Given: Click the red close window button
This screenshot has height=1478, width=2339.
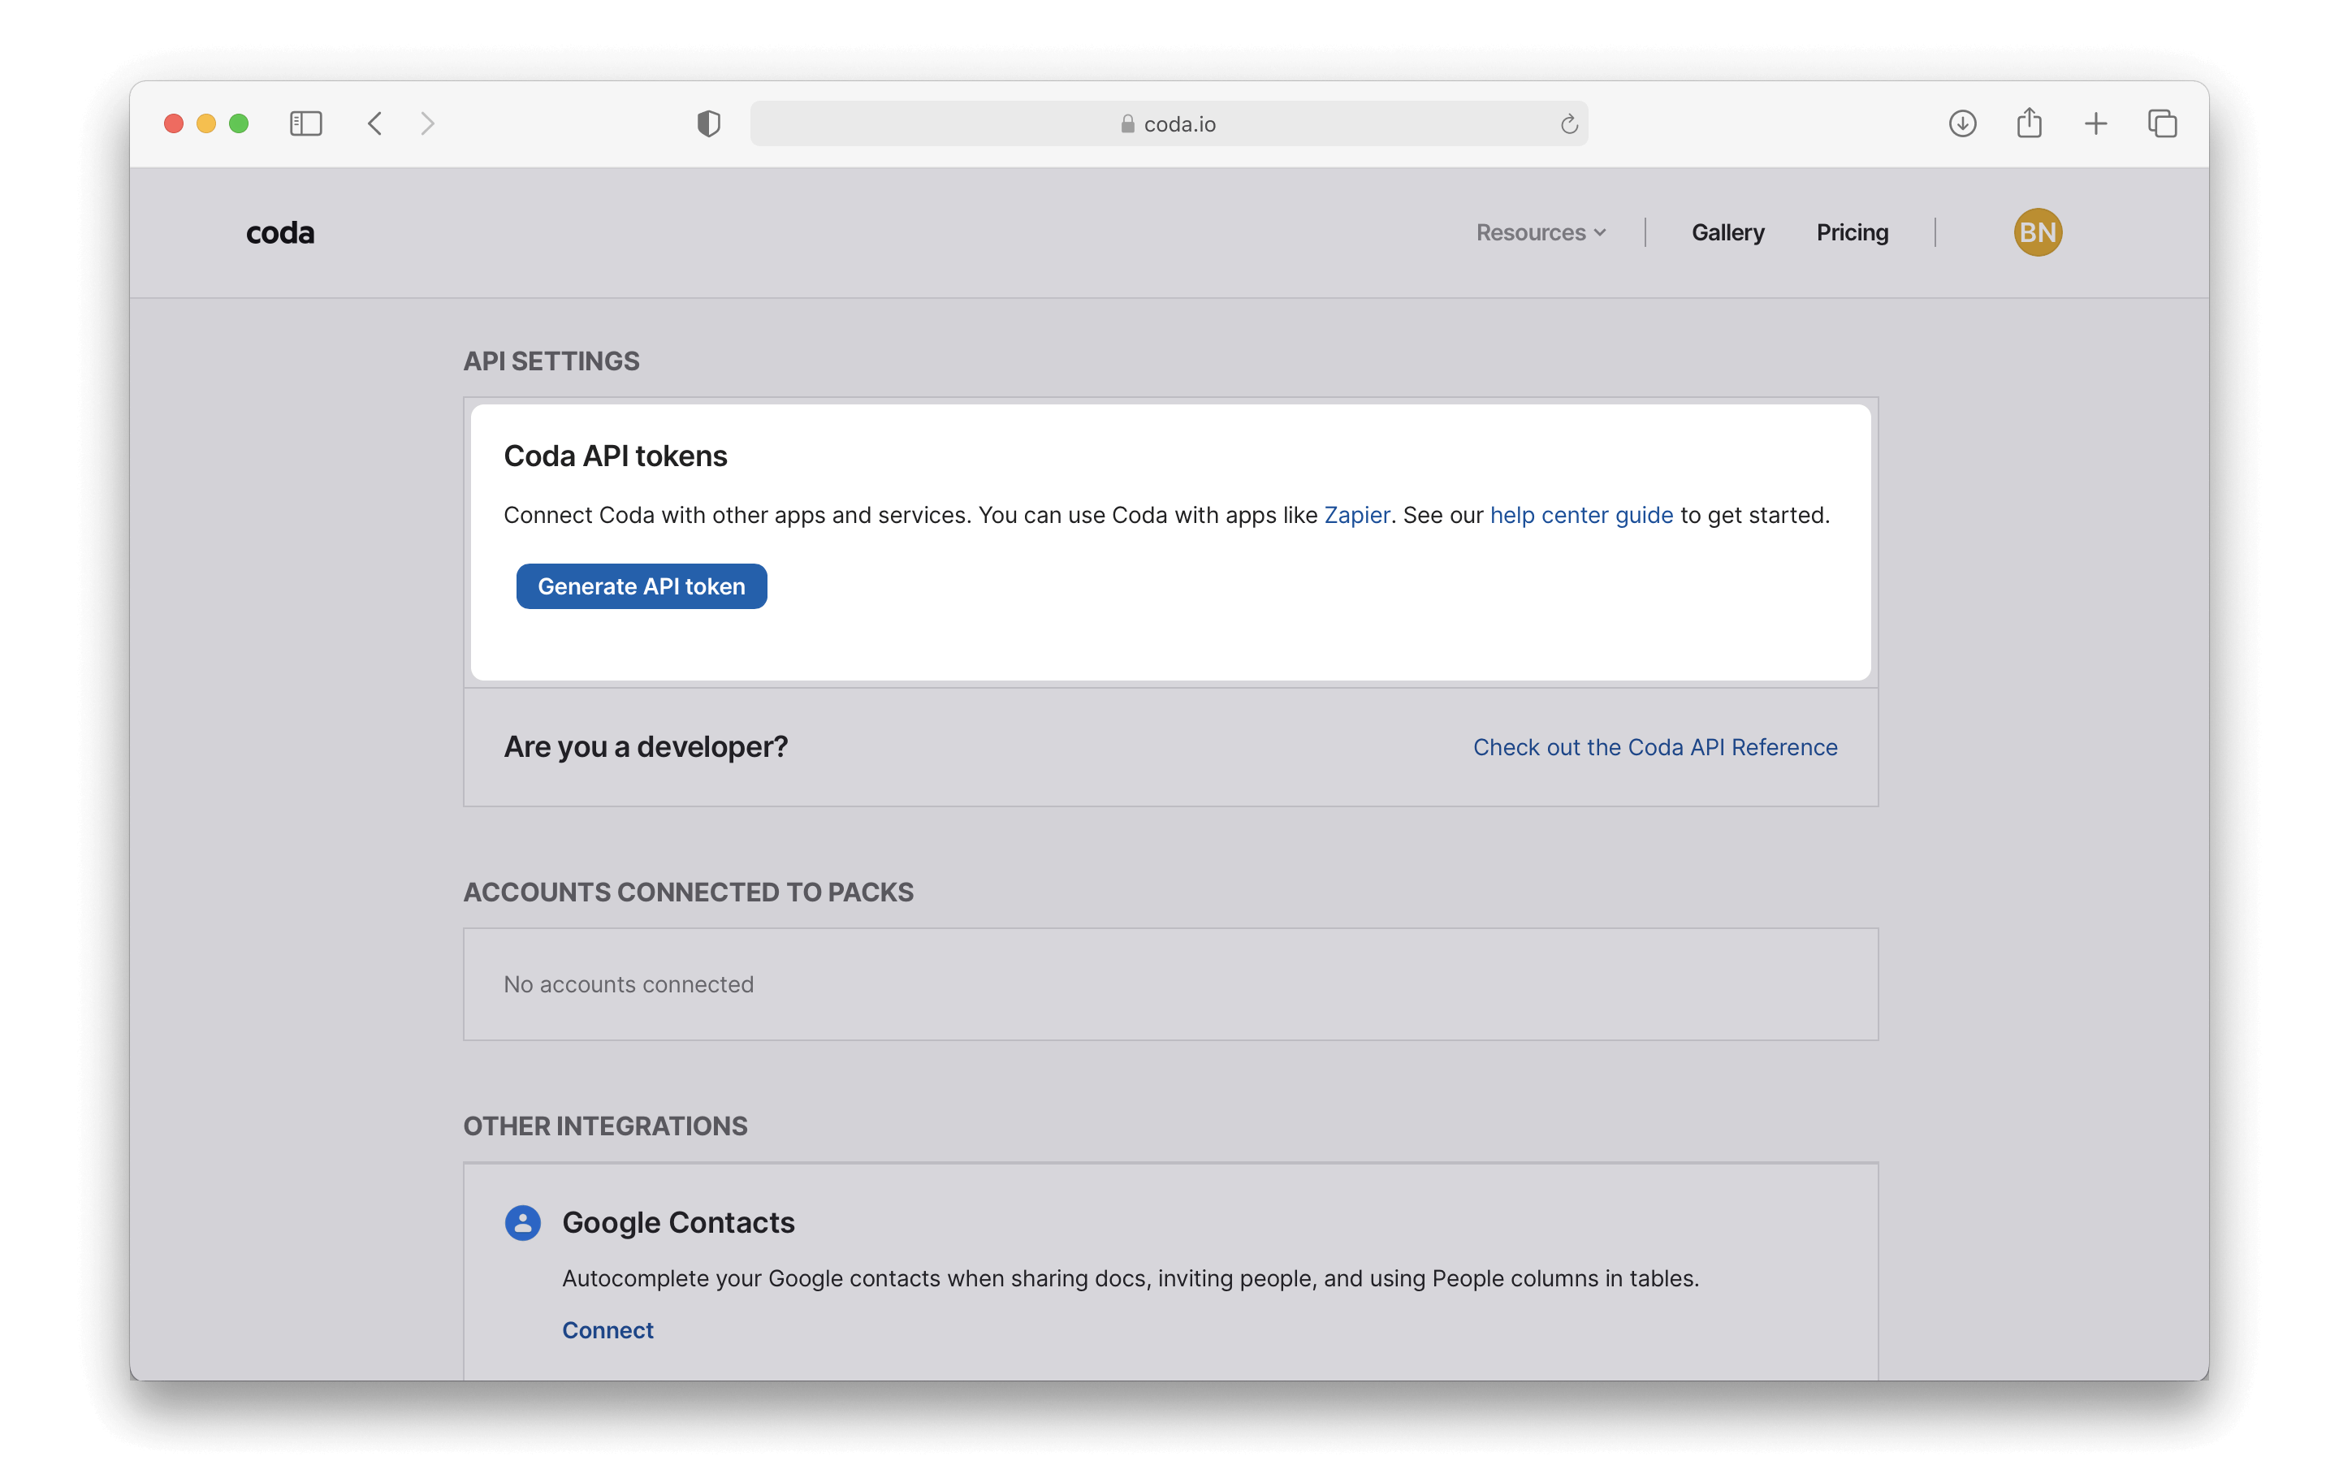Looking at the screenshot, I should click(x=174, y=123).
